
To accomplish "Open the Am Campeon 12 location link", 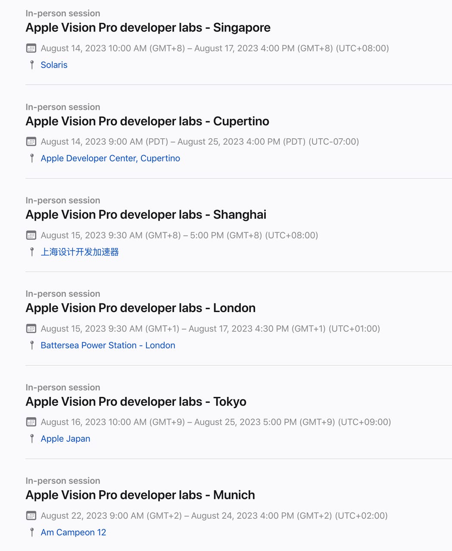I will (73, 532).
